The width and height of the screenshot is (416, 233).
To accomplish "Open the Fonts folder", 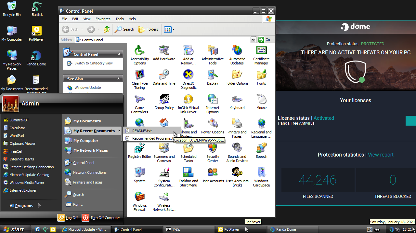I will pyautogui.click(x=261, y=77).
